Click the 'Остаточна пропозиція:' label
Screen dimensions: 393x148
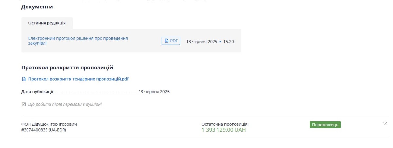[x=225, y=124]
